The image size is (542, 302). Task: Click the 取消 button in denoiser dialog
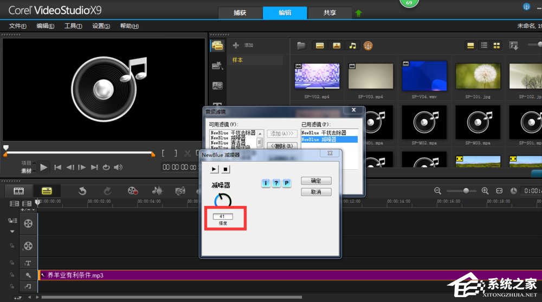point(315,192)
